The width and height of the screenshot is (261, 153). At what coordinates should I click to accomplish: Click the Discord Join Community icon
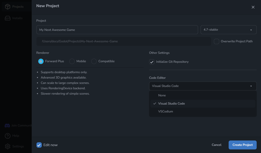[x=7, y=125]
